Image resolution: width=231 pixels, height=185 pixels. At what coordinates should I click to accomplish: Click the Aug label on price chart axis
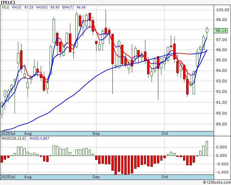28,133
